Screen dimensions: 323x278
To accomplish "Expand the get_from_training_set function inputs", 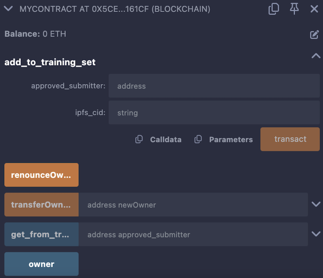I will pyautogui.click(x=316, y=234).
